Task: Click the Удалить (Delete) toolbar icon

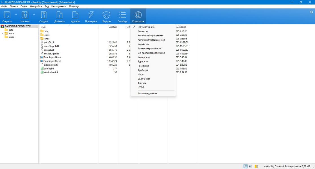Action: coord(75,15)
